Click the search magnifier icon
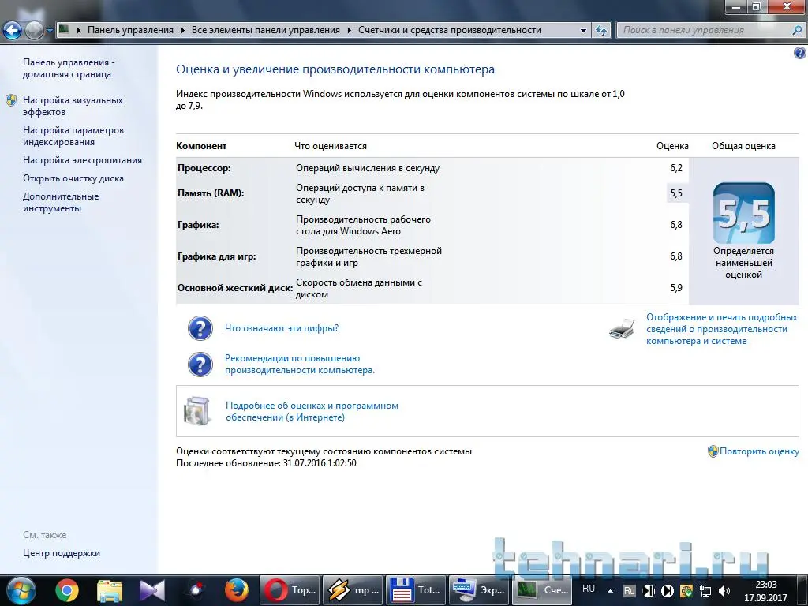 point(797,31)
